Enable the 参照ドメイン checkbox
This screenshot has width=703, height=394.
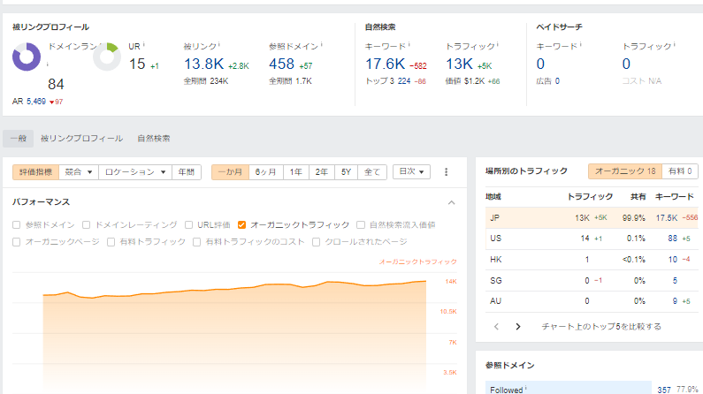click(17, 224)
